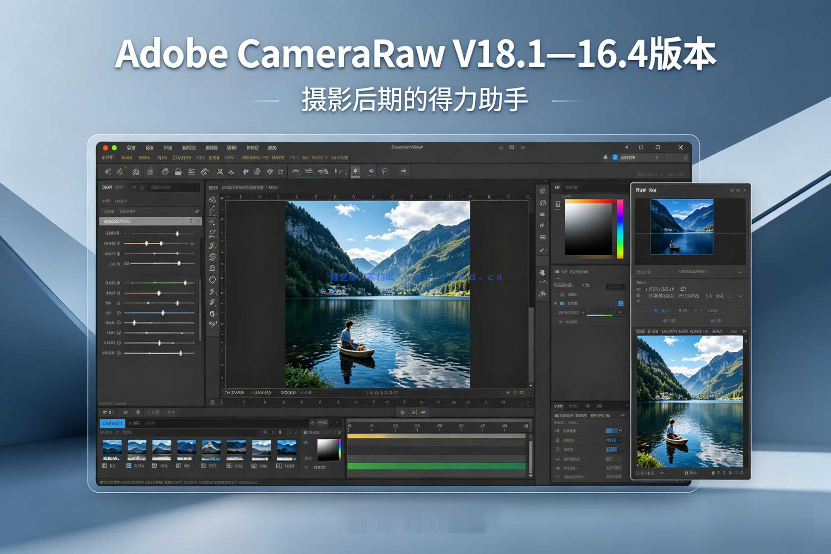Select the first tool icon in top toolbar
This screenshot has width=831, height=554.
tap(108, 172)
